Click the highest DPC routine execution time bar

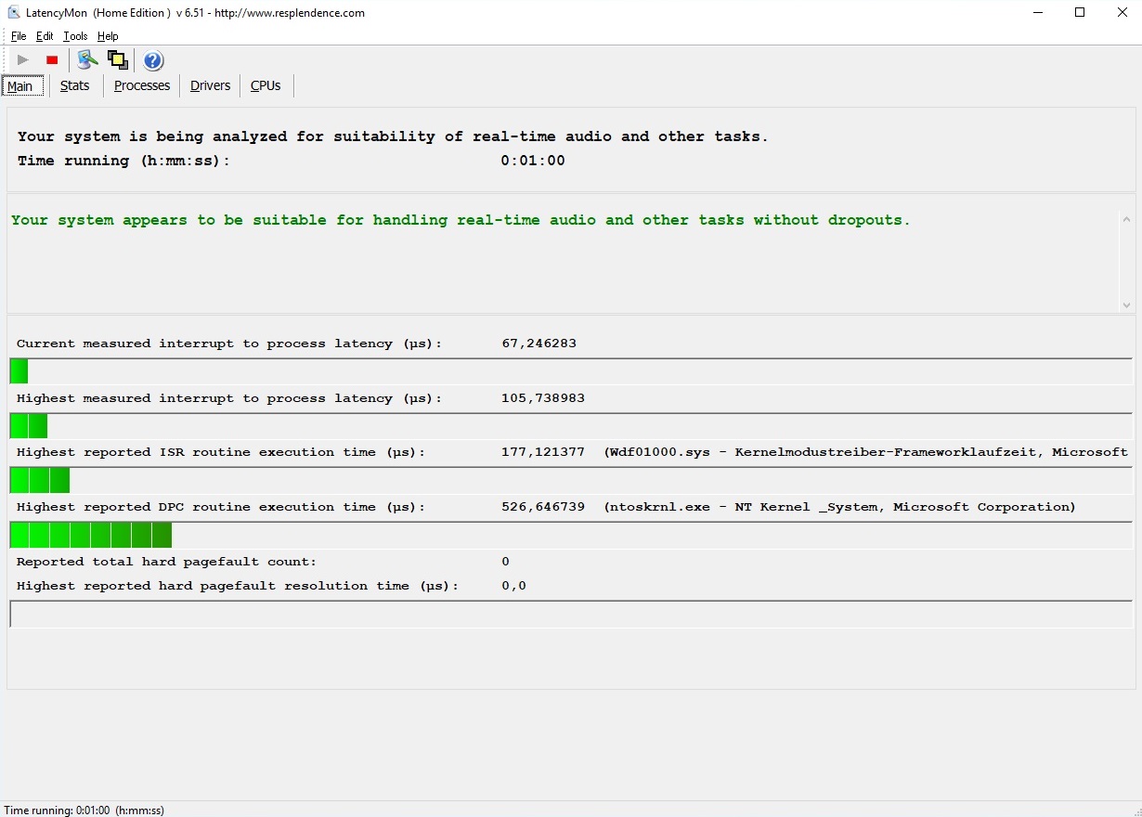click(91, 536)
